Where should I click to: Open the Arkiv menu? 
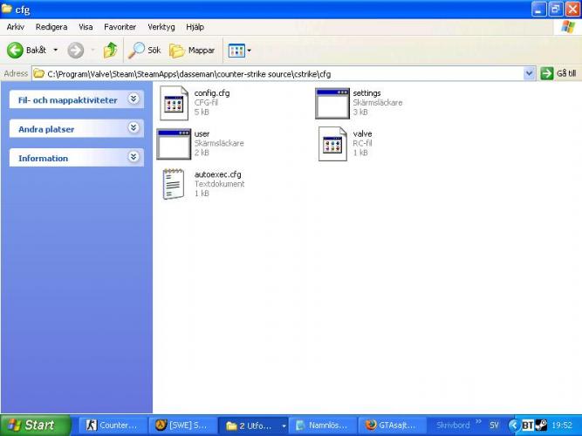pyautogui.click(x=16, y=27)
